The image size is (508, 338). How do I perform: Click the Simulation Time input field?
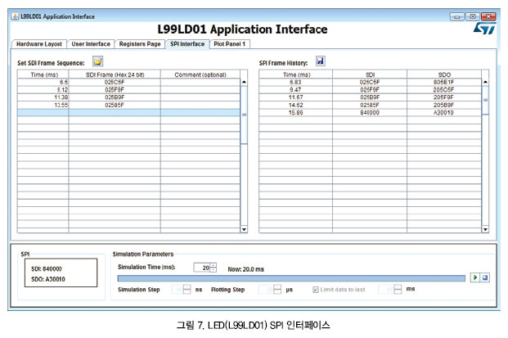pyautogui.click(x=201, y=268)
